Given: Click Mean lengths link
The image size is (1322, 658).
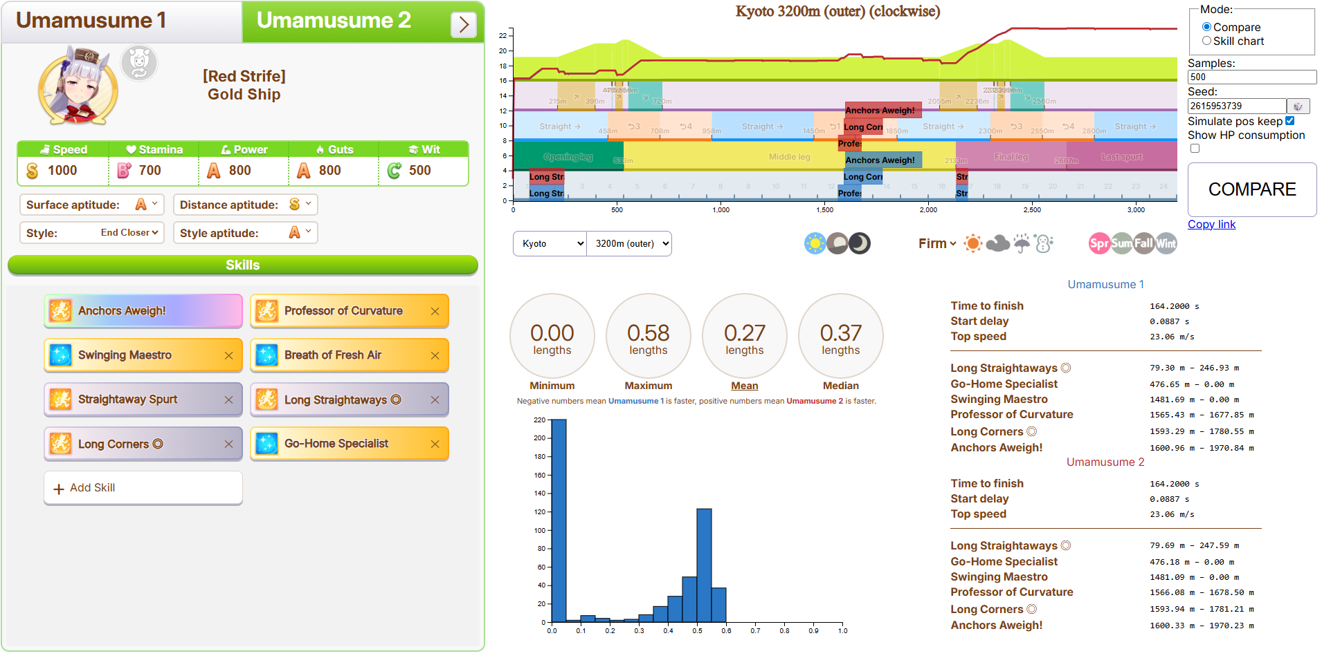Looking at the screenshot, I should pos(745,386).
